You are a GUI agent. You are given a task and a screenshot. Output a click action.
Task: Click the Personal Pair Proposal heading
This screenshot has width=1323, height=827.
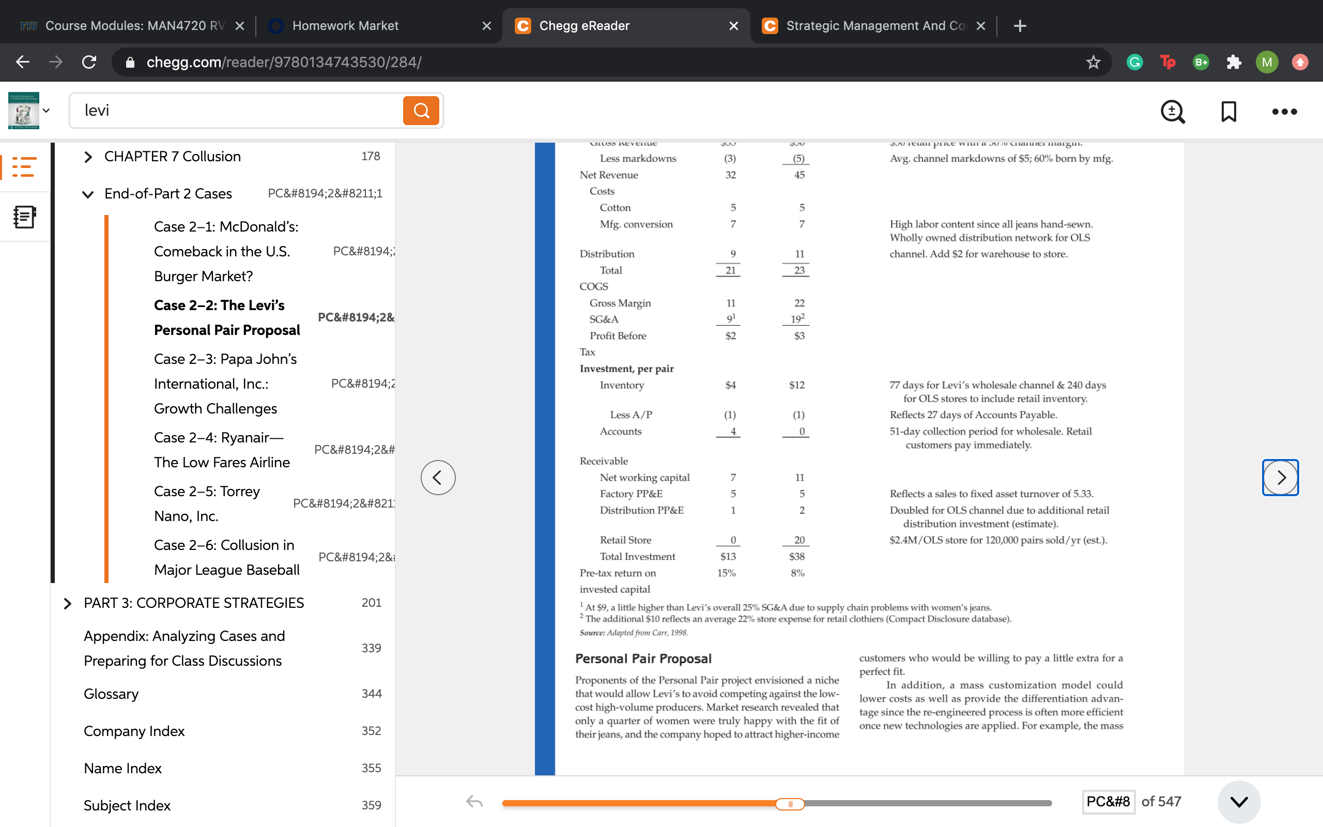tap(643, 658)
